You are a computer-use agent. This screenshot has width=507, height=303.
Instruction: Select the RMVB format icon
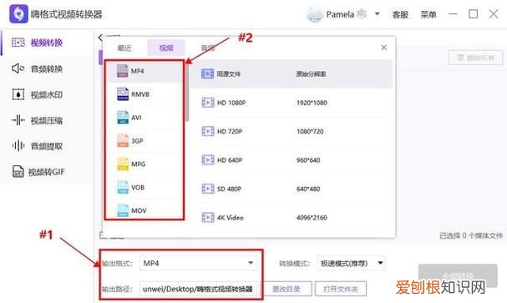123,94
